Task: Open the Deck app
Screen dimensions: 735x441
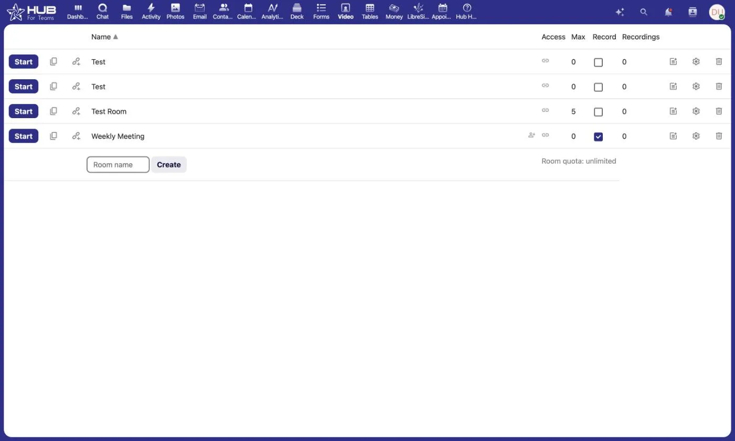Action: [x=297, y=12]
